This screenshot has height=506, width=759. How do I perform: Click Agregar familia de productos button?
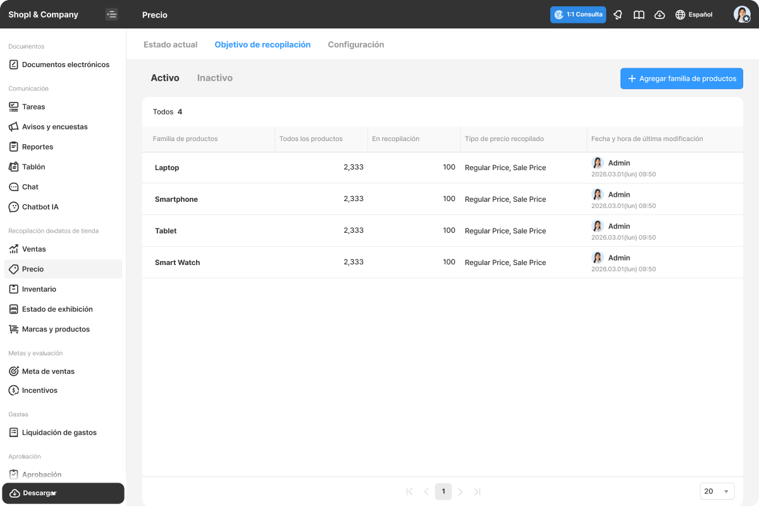click(x=682, y=78)
